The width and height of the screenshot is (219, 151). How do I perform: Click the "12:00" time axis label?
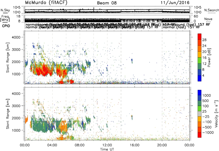pyautogui.click(x=107, y=145)
